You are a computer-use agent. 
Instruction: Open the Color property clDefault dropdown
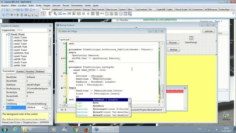pyautogui.click(x=43, y=108)
